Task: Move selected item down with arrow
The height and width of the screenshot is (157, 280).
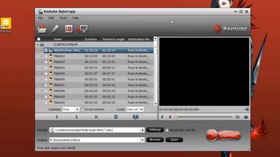Action: tap(77, 117)
